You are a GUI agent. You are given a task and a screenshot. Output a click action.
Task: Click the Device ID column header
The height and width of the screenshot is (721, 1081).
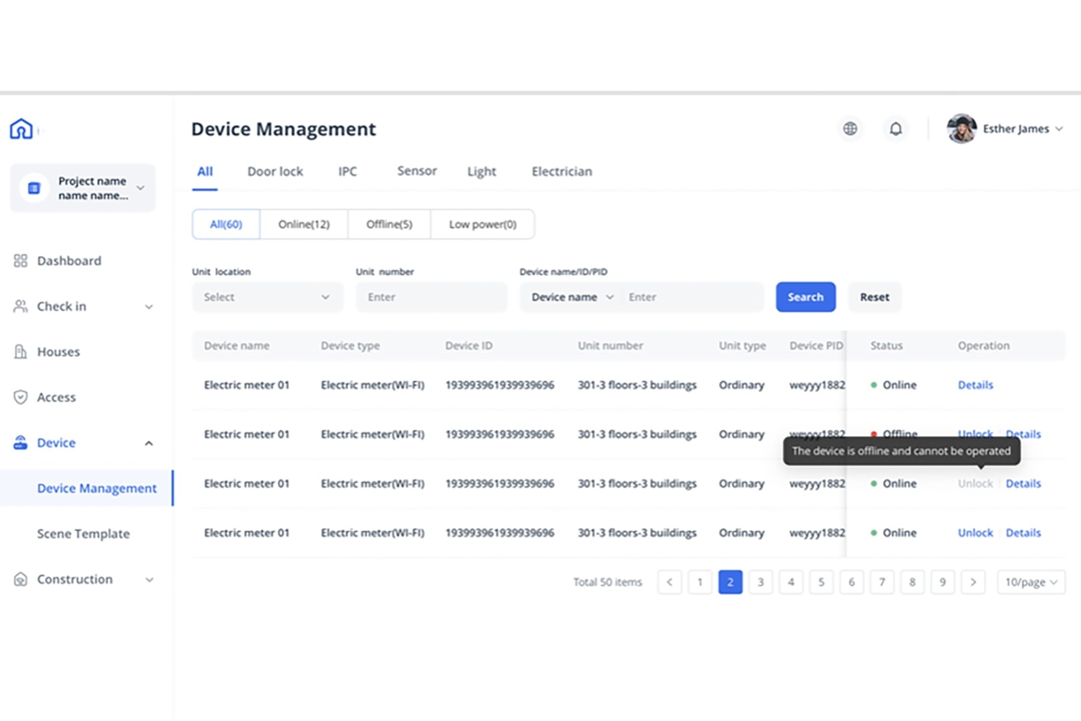coord(468,345)
